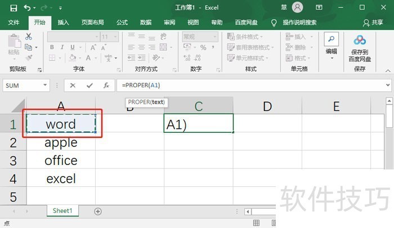Click the 粘贴 paste icon

point(14,41)
